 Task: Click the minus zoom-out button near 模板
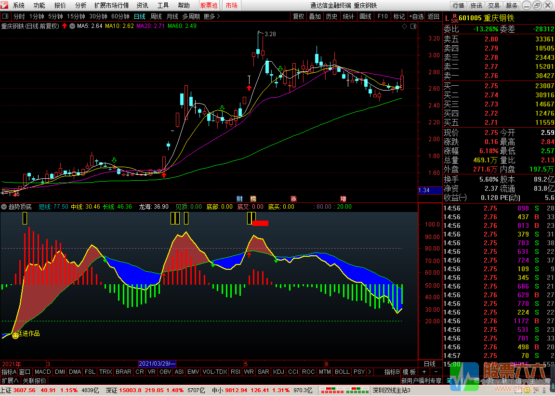(436, 371)
